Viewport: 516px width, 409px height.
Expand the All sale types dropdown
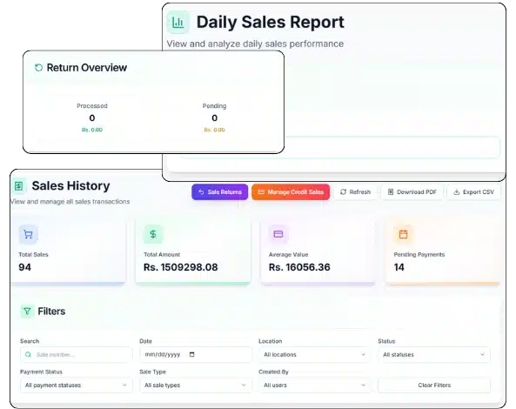point(196,385)
